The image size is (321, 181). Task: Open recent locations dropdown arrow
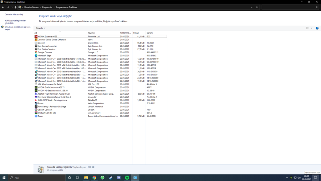[12, 7]
